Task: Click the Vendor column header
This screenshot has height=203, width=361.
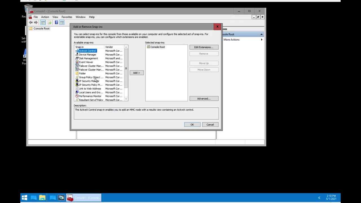Action: coord(114,47)
